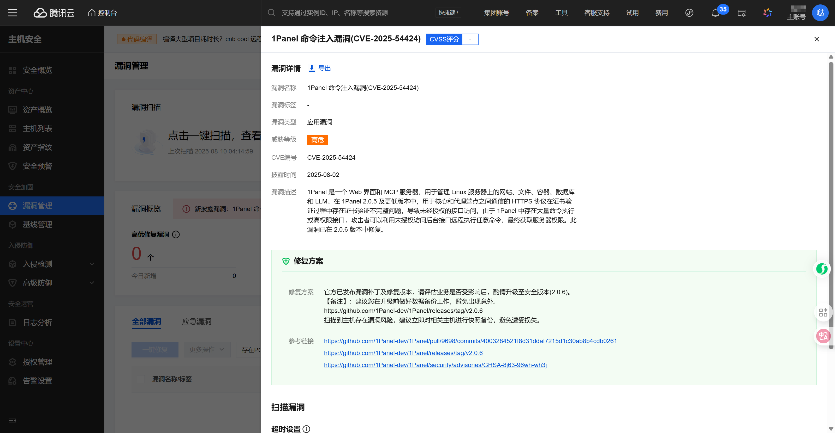Viewport: 835px width, 433px height.
Task: Open the hamburger menu in top bar
Action: coord(12,13)
